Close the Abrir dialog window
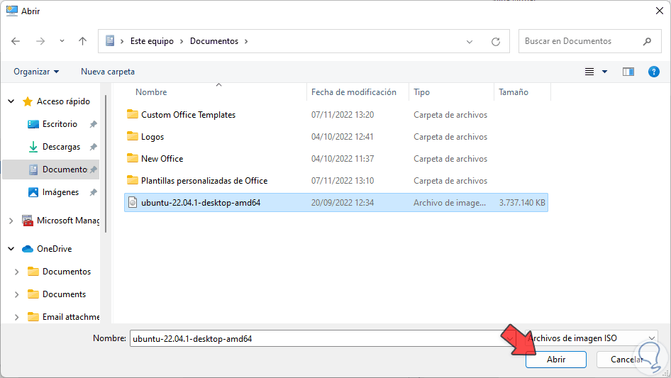The width and height of the screenshot is (671, 378). (x=660, y=11)
